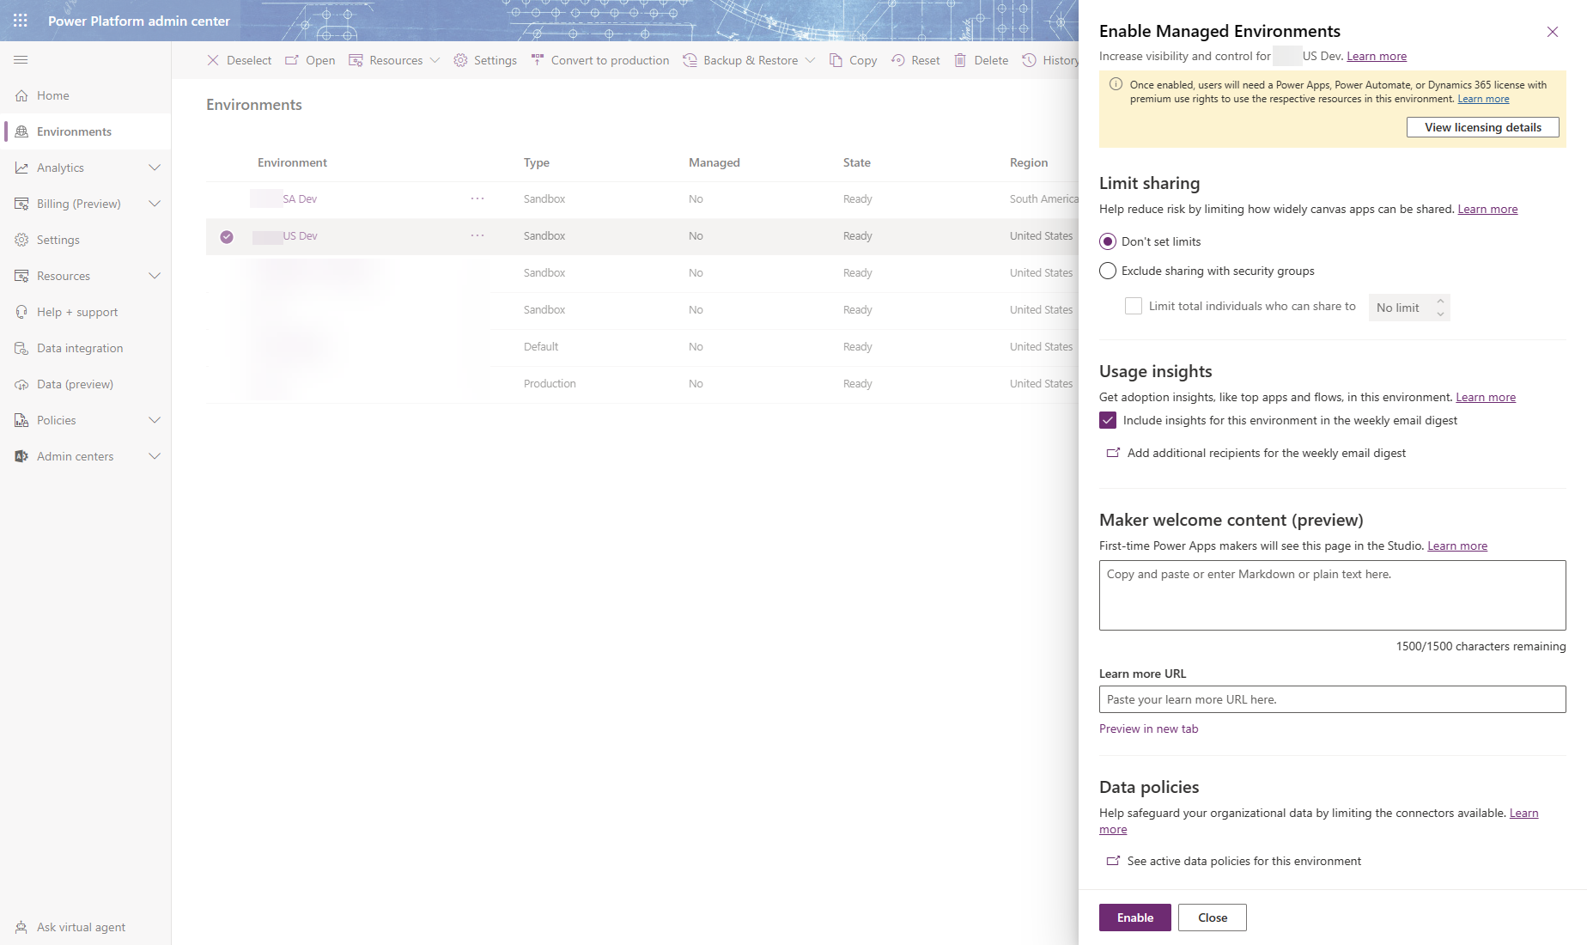Click the Analytics chart icon
Viewport: 1587px width, 945px height.
point(21,168)
